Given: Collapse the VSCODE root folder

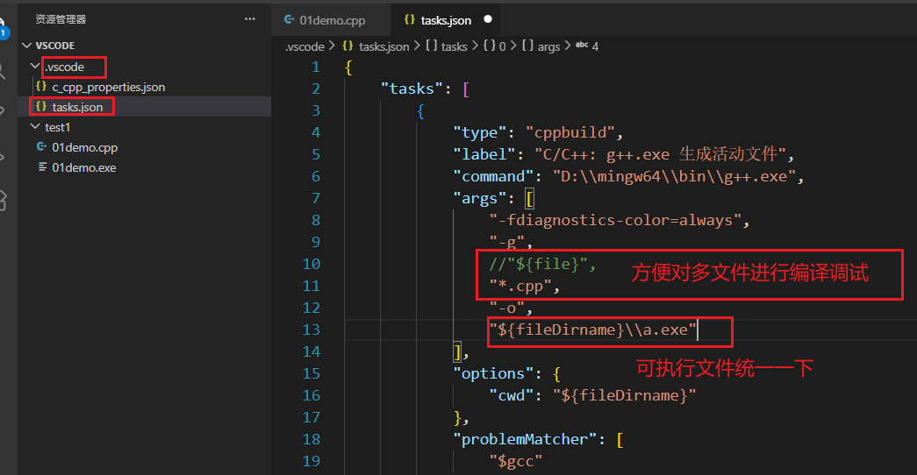Looking at the screenshot, I should 27,45.
